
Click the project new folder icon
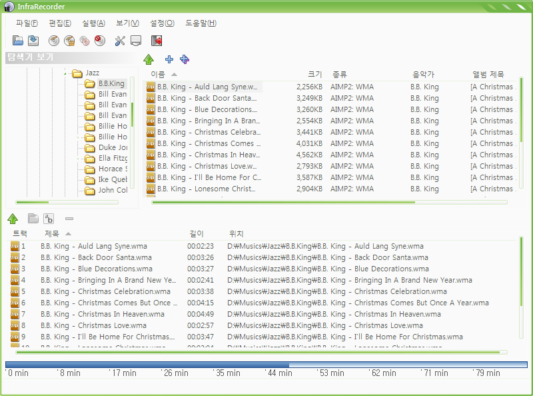tap(33, 219)
